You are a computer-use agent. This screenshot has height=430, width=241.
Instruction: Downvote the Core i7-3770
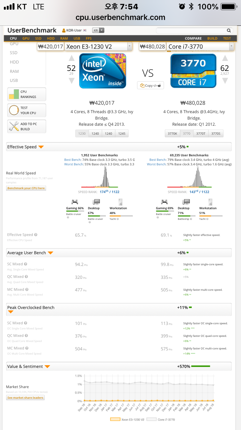225,81
